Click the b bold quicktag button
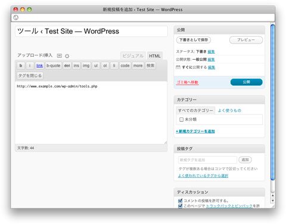This screenshot has width=286, height=224. [x=21, y=66]
